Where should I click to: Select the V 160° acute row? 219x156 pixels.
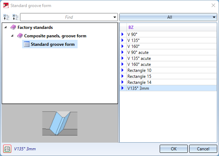168,64
